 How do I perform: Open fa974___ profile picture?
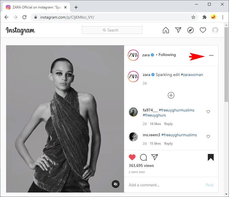coord(133,112)
